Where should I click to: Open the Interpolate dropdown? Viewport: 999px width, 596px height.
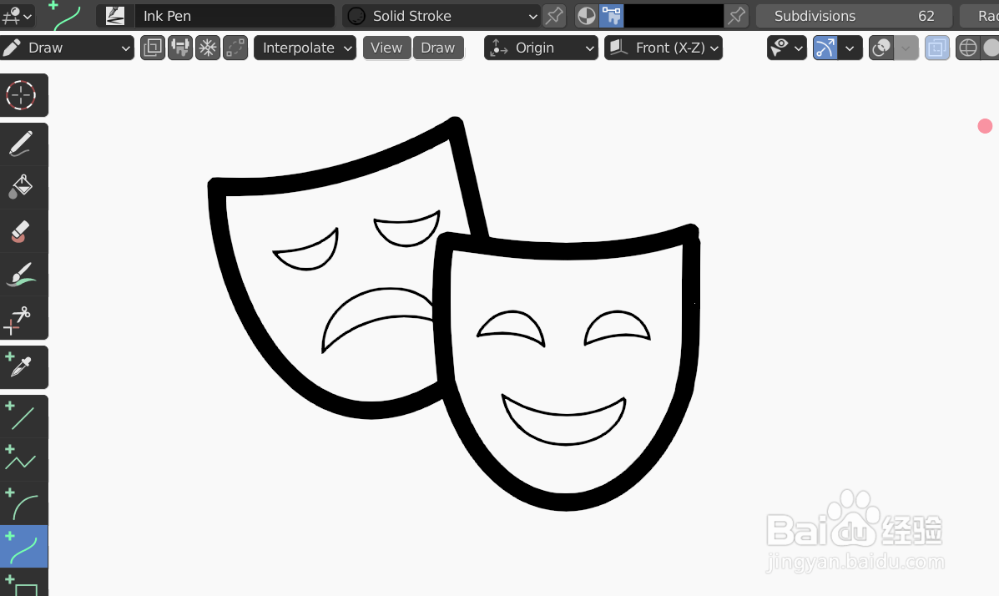305,48
